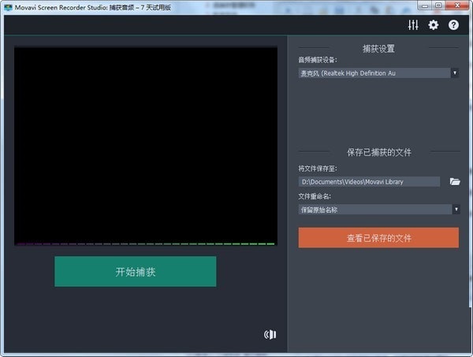Screen dimensions: 473x357
Task: Open the 保留原始名称 rename combo box
Action: point(379,210)
